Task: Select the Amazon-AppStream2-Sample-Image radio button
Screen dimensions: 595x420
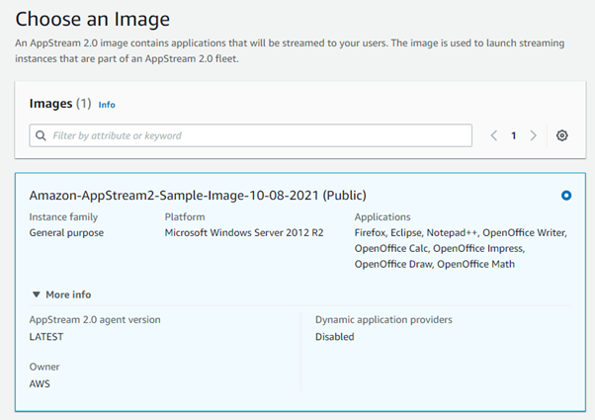Action: pyautogui.click(x=566, y=196)
